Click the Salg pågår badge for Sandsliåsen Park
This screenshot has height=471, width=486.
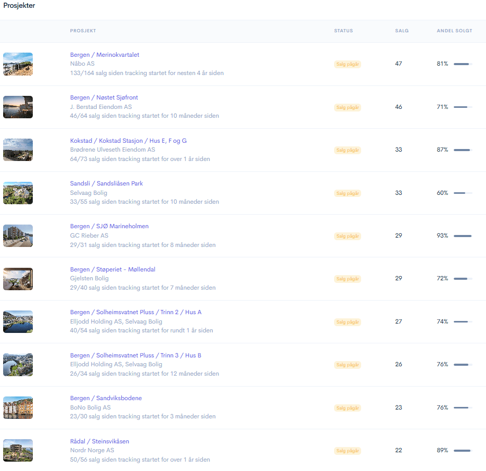348,193
